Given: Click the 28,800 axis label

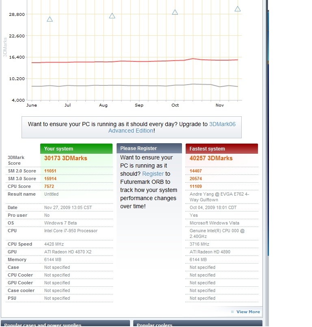Looking at the screenshot, I should click(17, 14).
